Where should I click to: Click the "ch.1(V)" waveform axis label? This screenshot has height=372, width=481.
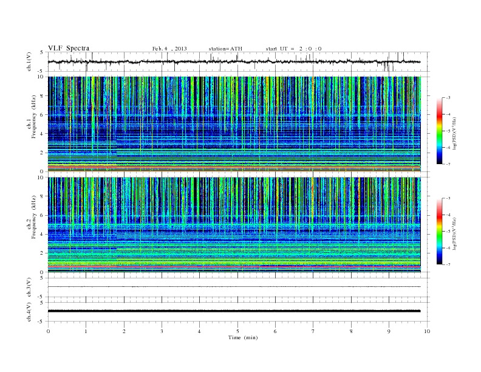29,61
